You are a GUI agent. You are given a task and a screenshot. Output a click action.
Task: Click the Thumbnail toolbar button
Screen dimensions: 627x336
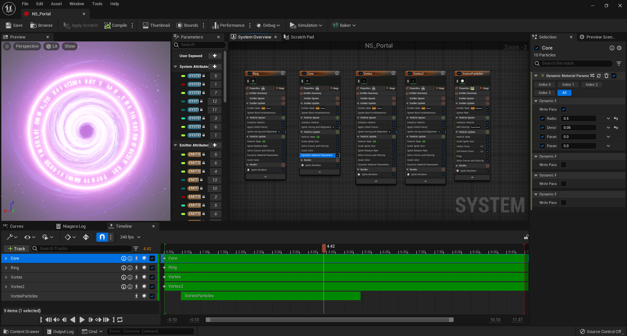156,25
